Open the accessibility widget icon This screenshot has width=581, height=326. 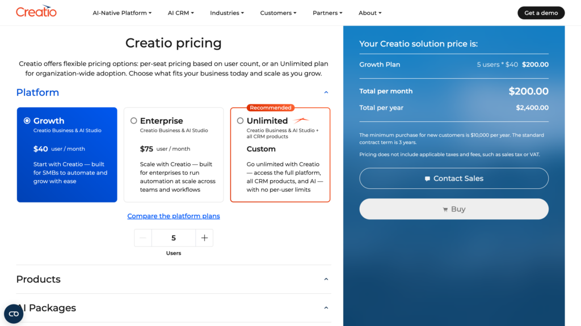click(14, 314)
